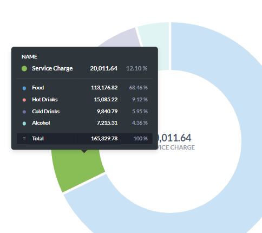Click the 7,215.31 Alcohol amount
Image resolution: width=262 pixels, height=233 pixels.
point(107,123)
